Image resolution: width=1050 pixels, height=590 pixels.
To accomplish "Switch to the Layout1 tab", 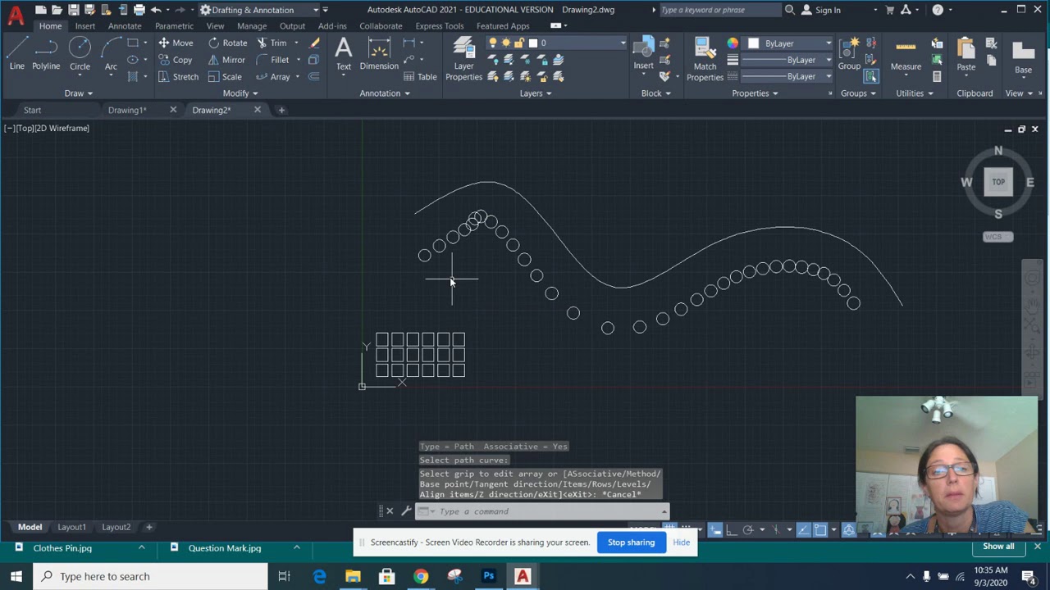I will (71, 527).
